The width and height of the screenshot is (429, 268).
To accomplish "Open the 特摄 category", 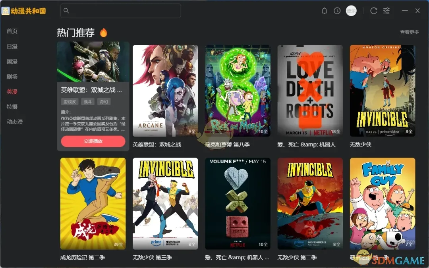I will click(12, 107).
